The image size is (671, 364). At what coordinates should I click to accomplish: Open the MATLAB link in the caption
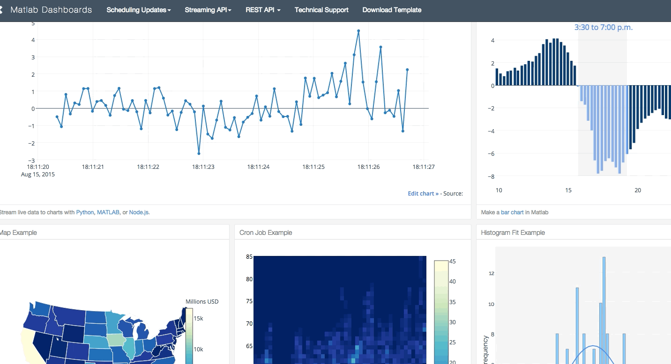click(x=108, y=212)
